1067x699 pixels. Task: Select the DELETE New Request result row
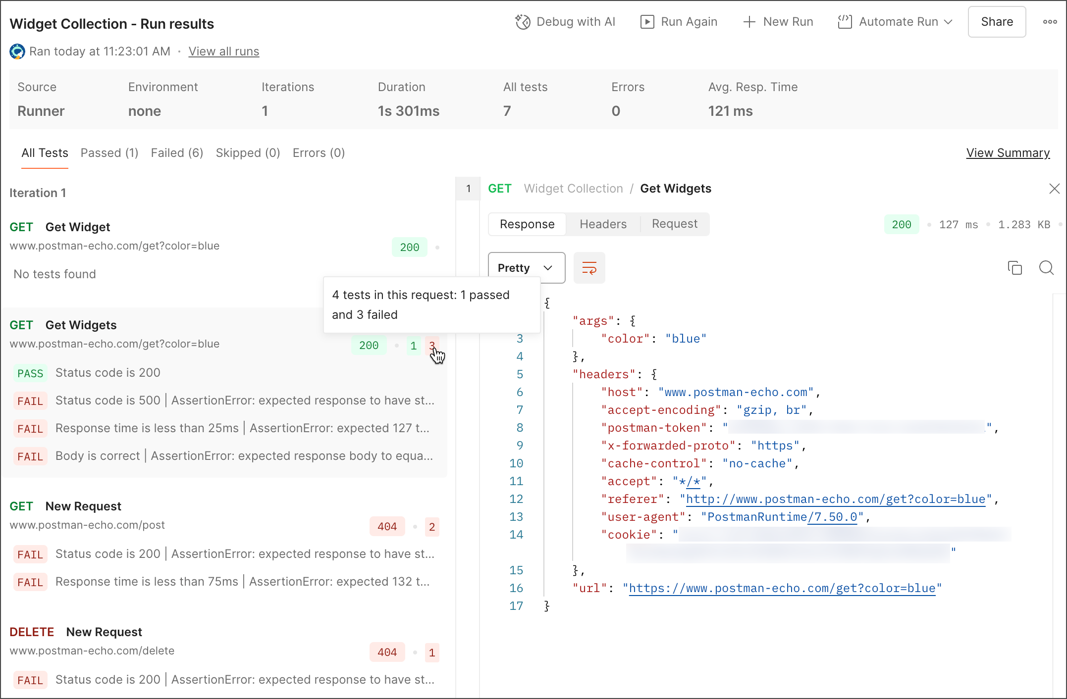(104, 632)
